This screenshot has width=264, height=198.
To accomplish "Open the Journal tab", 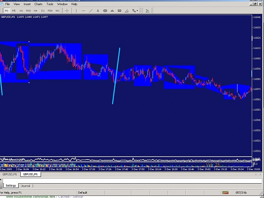I will [25, 186].
